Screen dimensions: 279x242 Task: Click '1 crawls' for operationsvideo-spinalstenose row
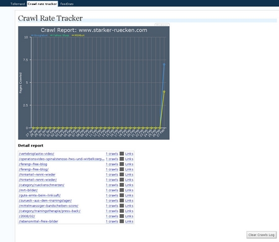pyautogui.click(x=112, y=159)
